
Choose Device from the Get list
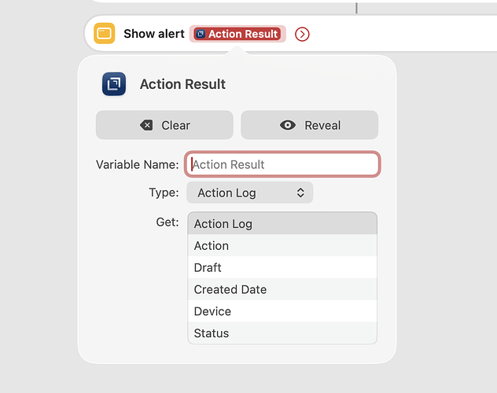coord(282,311)
